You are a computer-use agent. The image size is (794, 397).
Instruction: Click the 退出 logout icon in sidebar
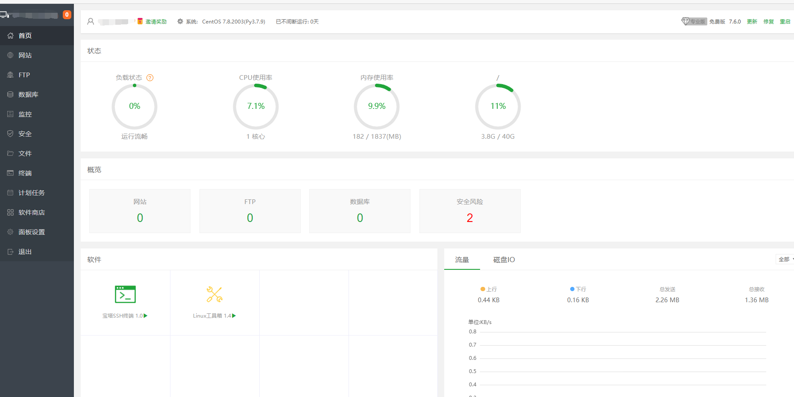point(10,251)
